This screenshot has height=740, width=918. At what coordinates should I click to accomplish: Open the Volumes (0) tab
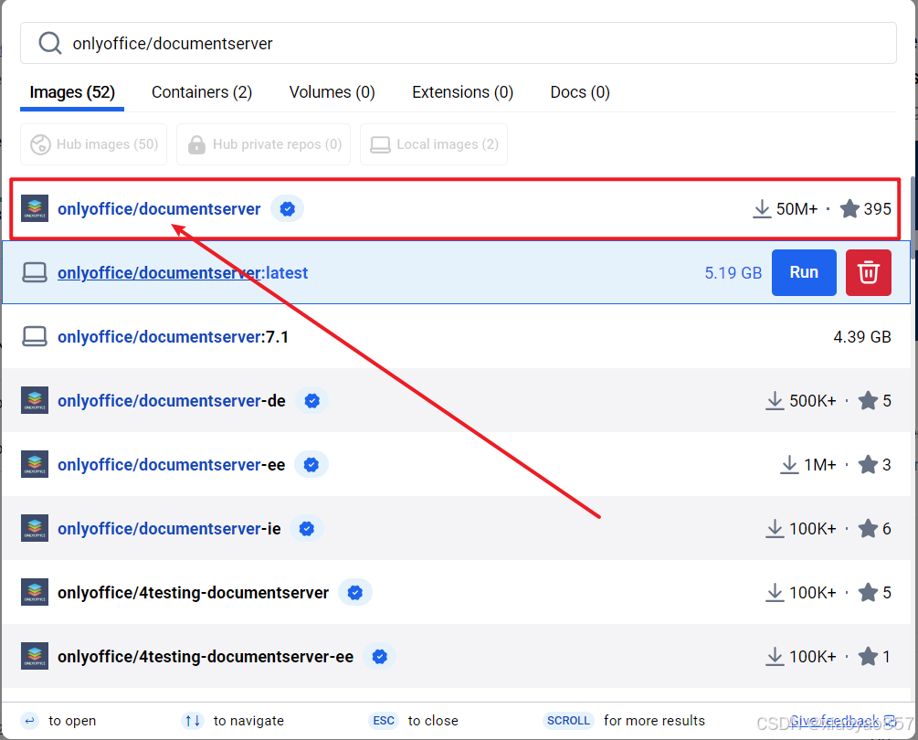tap(332, 92)
